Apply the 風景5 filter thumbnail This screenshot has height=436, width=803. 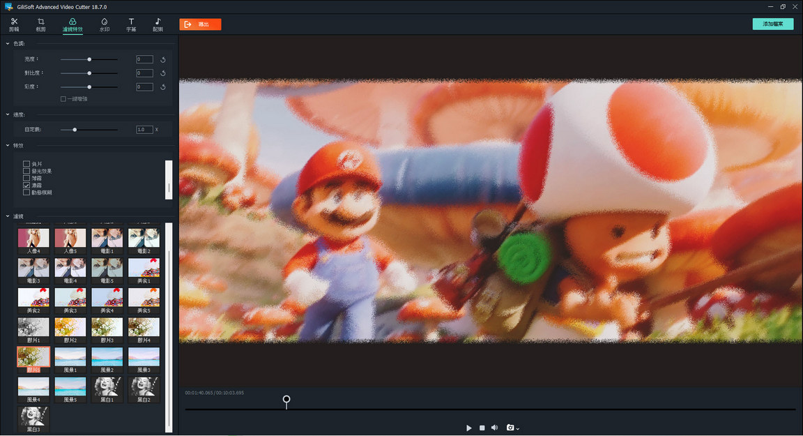[x=70, y=389]
